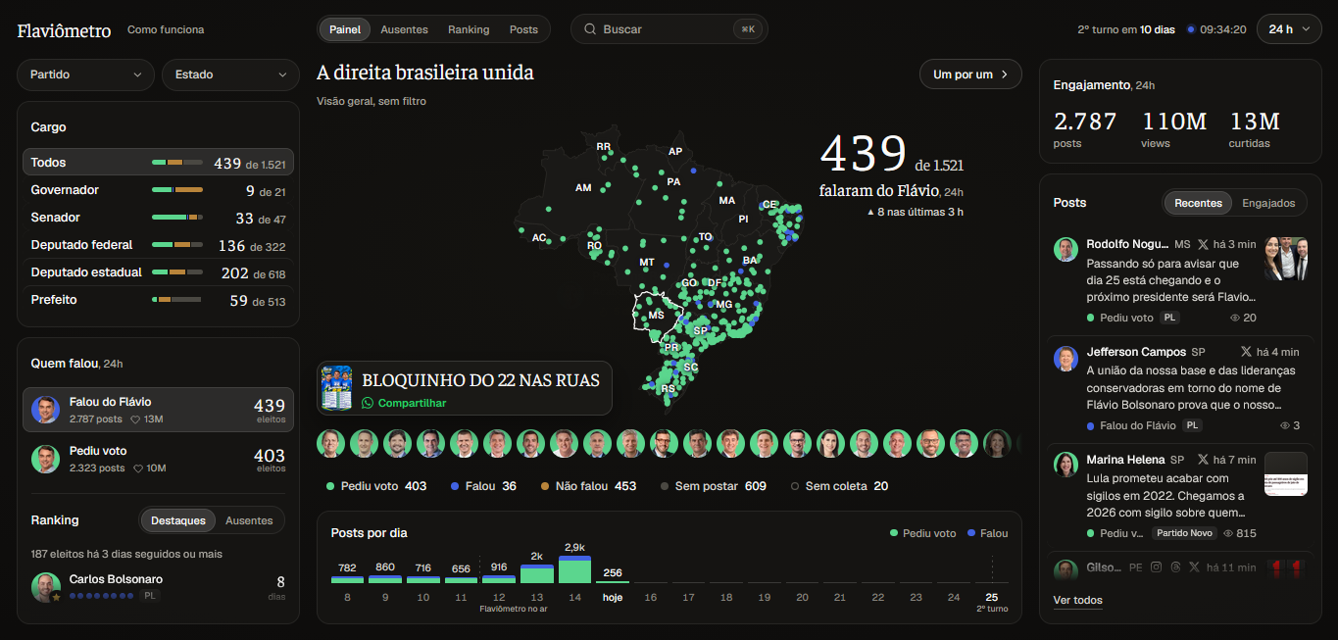Click the arrow icon in Um por um
This screenshot has height=640, width=1338.
(1005, 74)
